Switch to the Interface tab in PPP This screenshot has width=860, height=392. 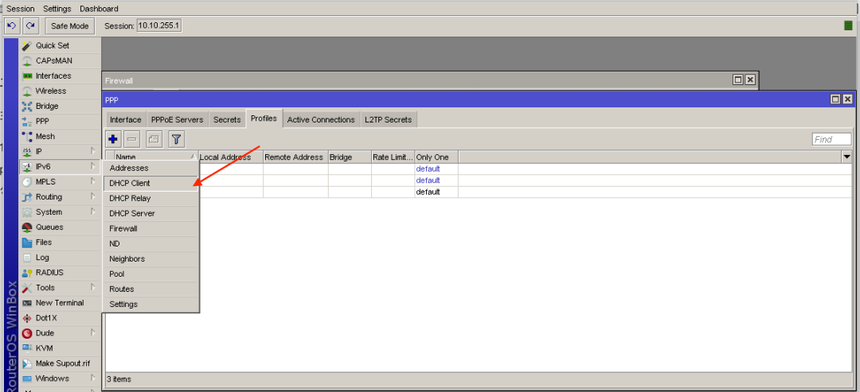coord(126,120)
